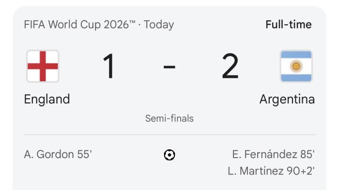
Task: Open the Argentina team name
Action: [x=287, y=99]
